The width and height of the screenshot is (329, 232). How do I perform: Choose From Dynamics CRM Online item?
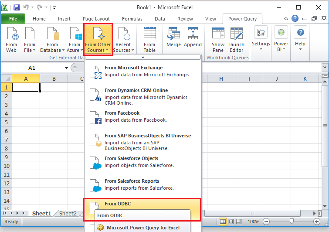tap(143, 96)
